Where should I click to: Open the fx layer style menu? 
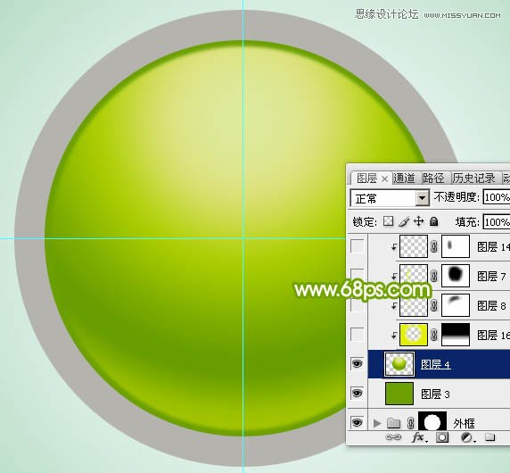[418, 437]
